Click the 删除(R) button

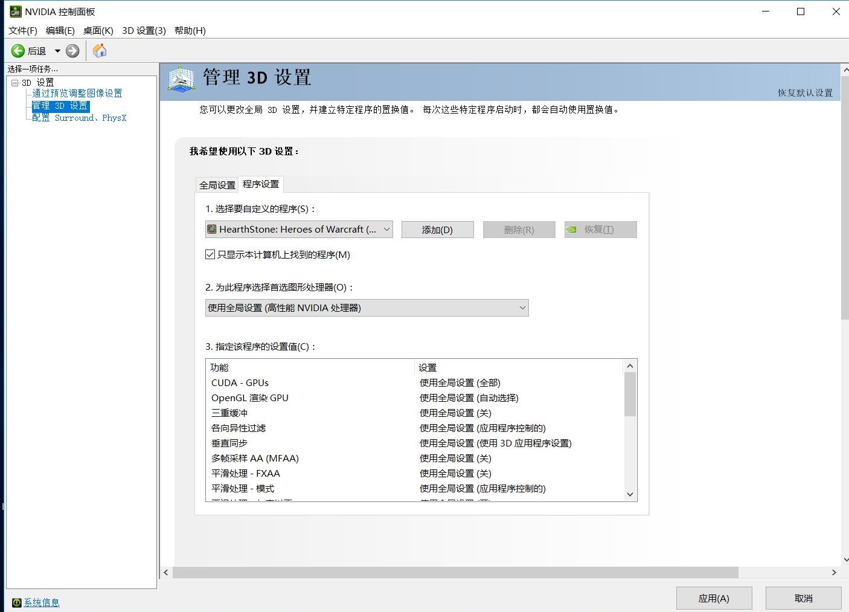[x=519, y=230]
